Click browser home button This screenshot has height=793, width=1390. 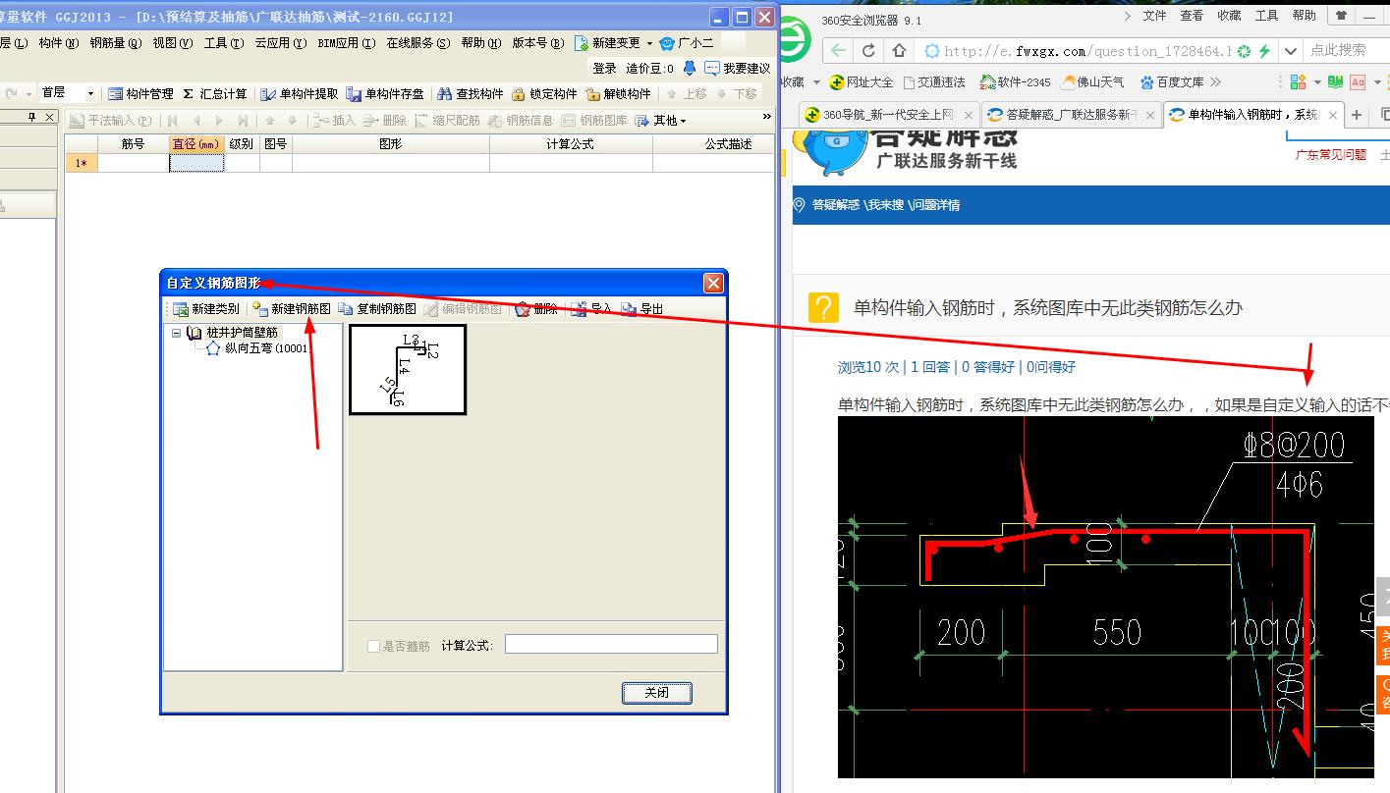[x=899, y=51]
